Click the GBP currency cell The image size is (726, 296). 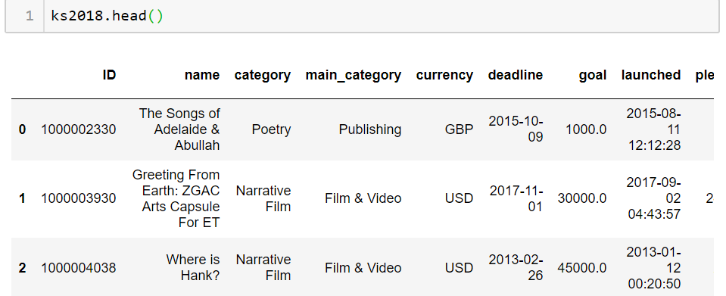pyautogui.click(x=459, y=129)
